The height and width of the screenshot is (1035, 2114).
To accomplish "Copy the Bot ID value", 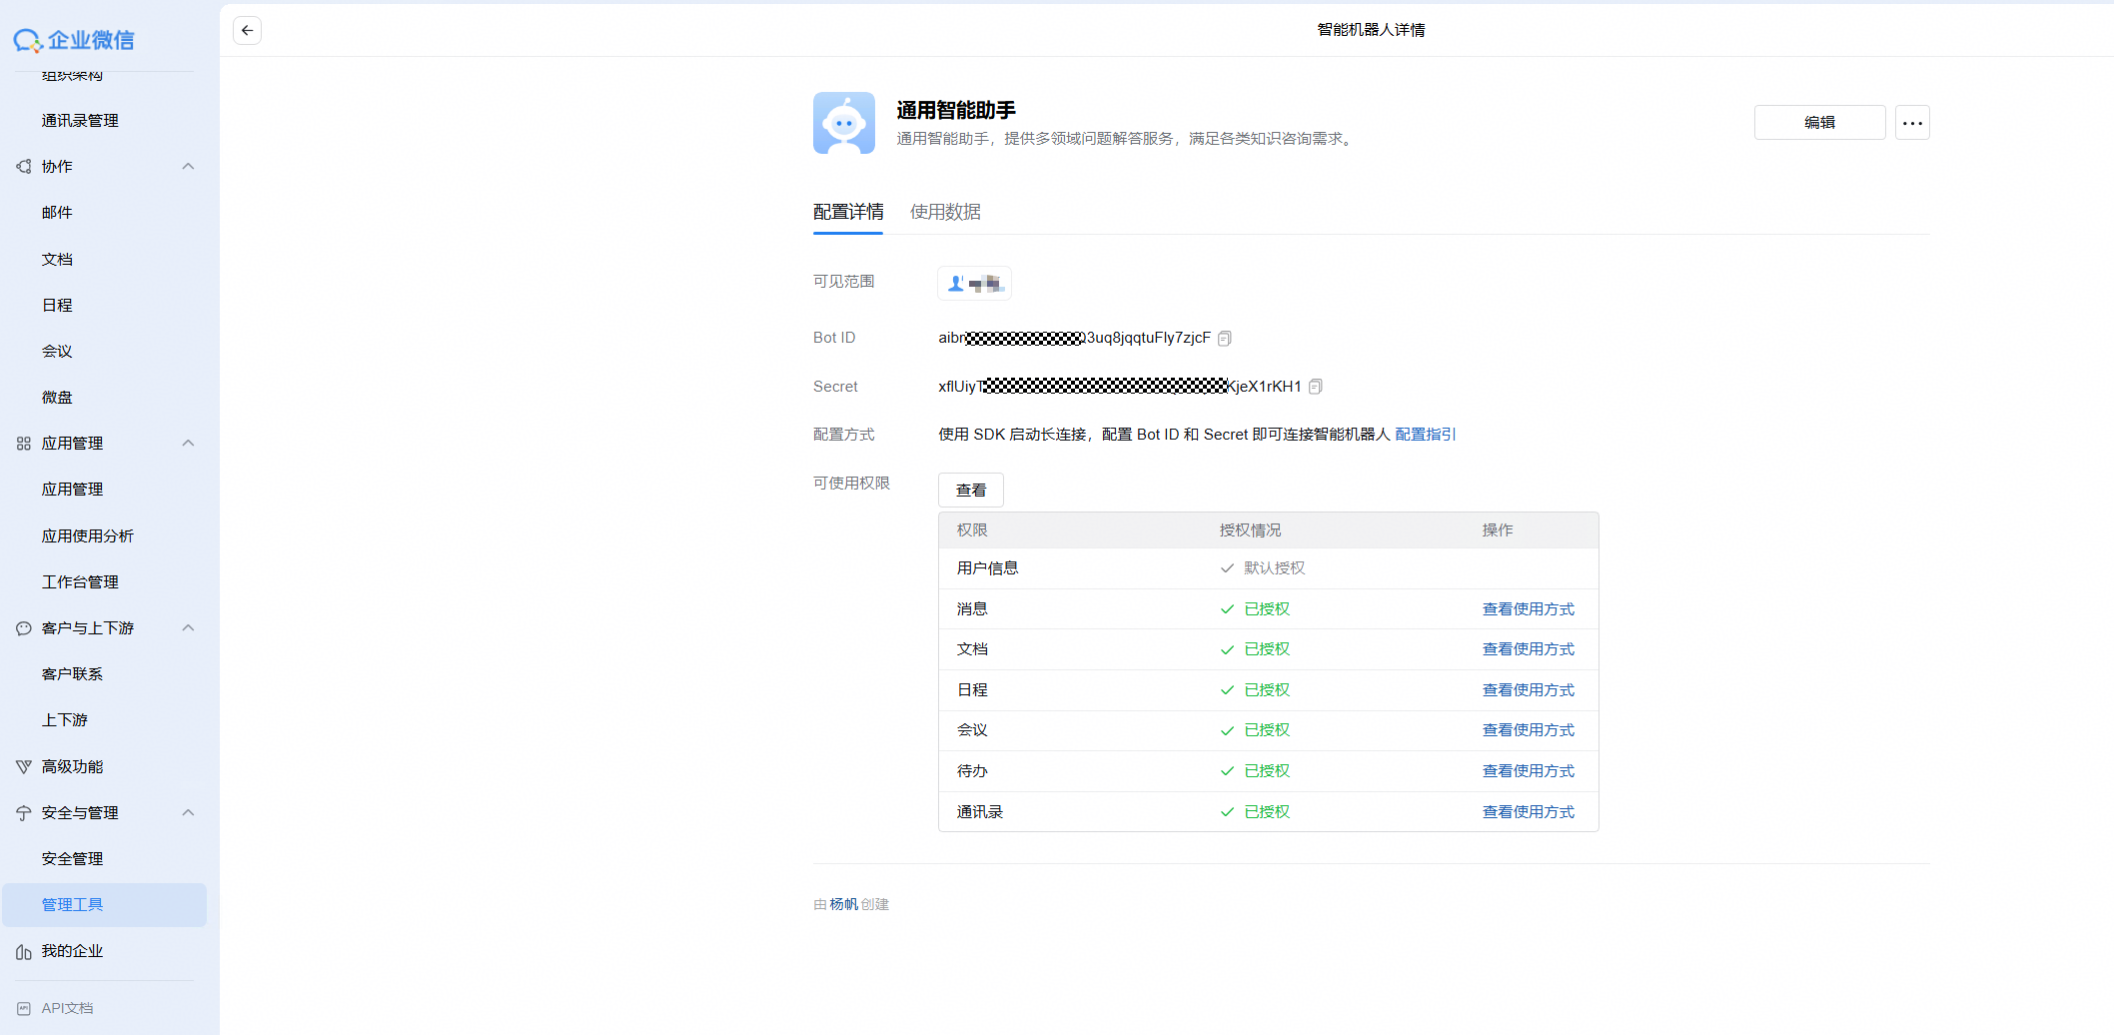I will click(1225, 339).
